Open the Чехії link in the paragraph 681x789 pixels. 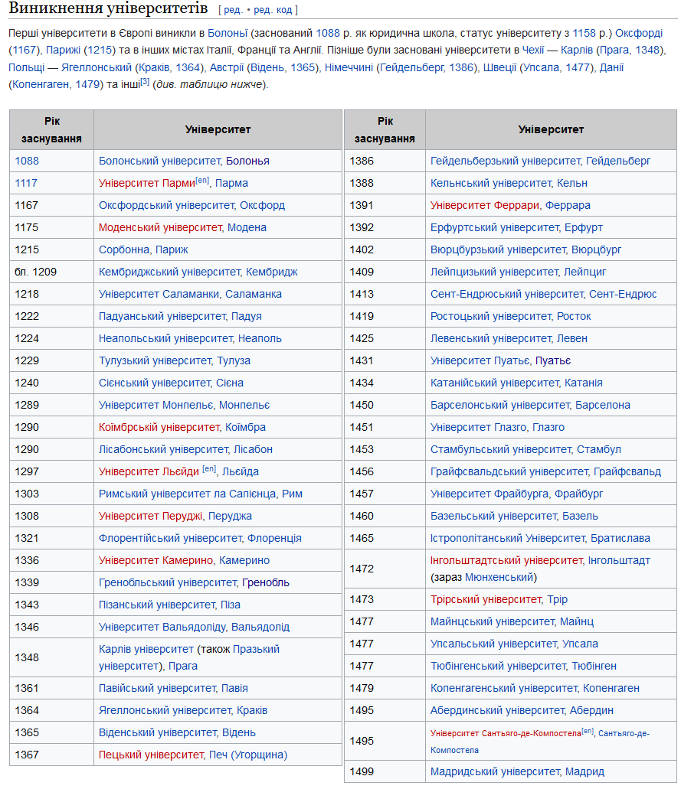pos(533,51)
